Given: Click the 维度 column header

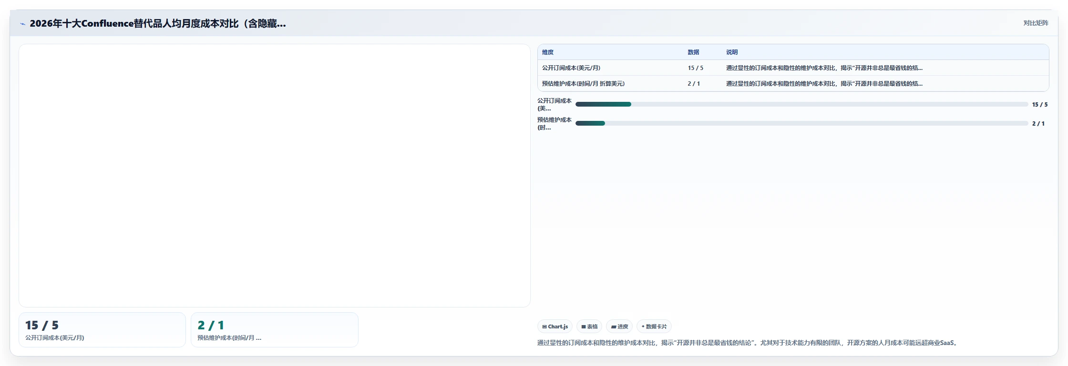Looking at the screenshot, I should [548, 52].
